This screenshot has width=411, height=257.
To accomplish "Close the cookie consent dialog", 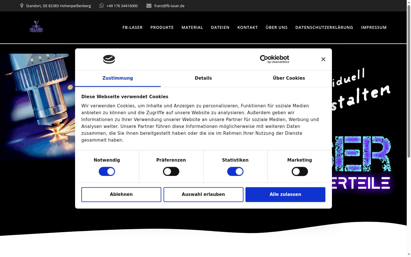I will click(323, 59).
